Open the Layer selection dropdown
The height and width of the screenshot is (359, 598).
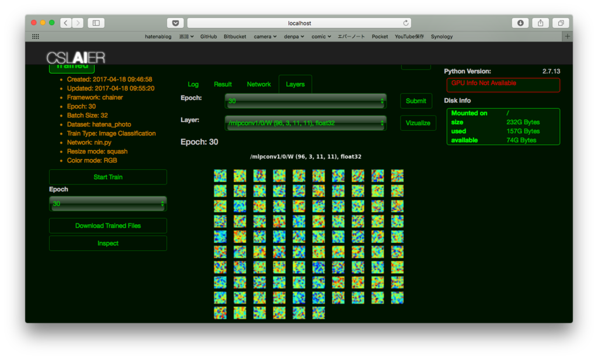tap(305, 123)
